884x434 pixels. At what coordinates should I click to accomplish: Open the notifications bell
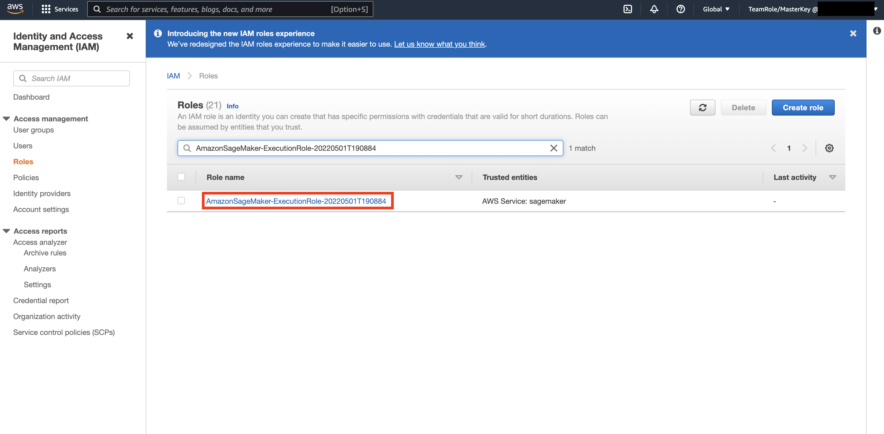tap(654, 9)
